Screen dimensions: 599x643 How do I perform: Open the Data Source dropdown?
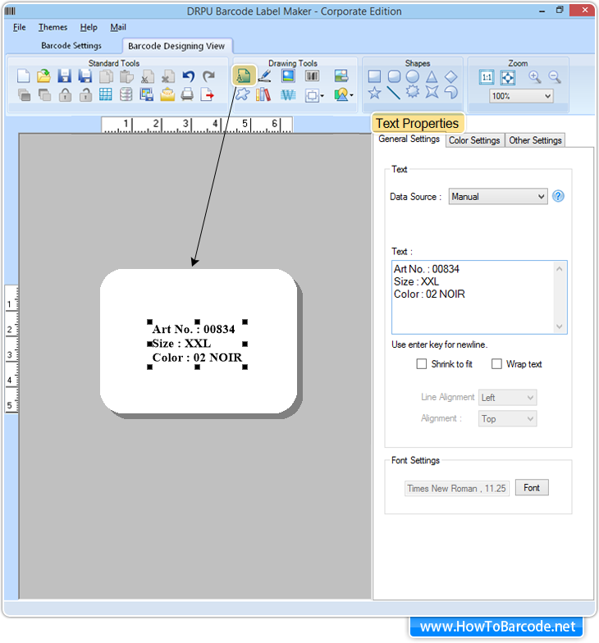[497, 197]
